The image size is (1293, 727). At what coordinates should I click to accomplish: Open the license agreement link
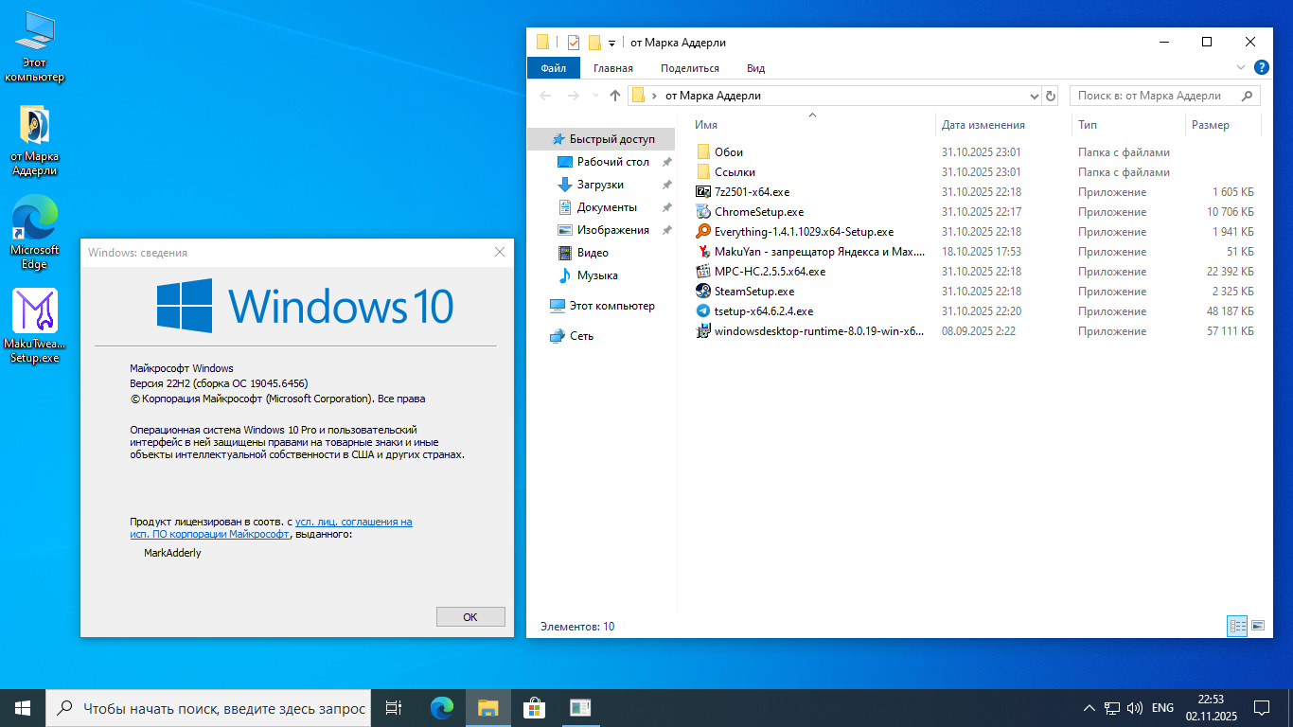coord(353,522)
